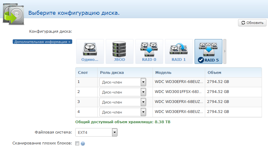Enable the bad blocks scanning checkbox

(x=77, y=144)
